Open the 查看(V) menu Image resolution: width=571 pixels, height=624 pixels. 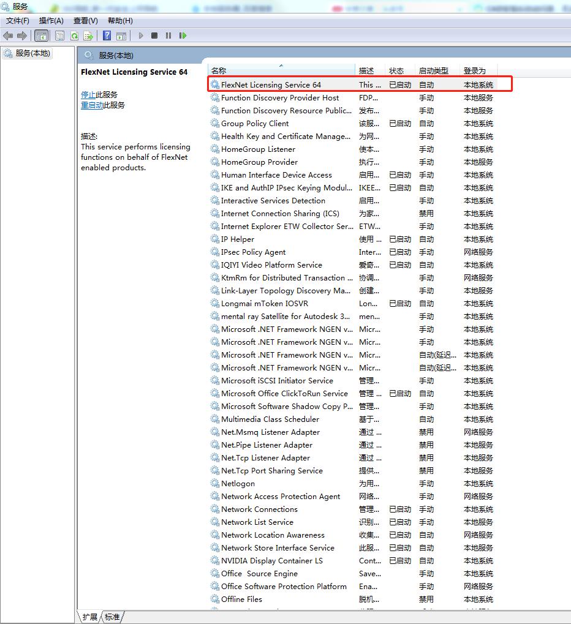point(85,21)
